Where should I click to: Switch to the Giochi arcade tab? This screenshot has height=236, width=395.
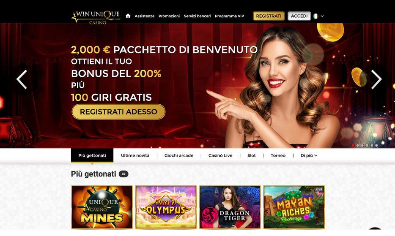point(179,155)
